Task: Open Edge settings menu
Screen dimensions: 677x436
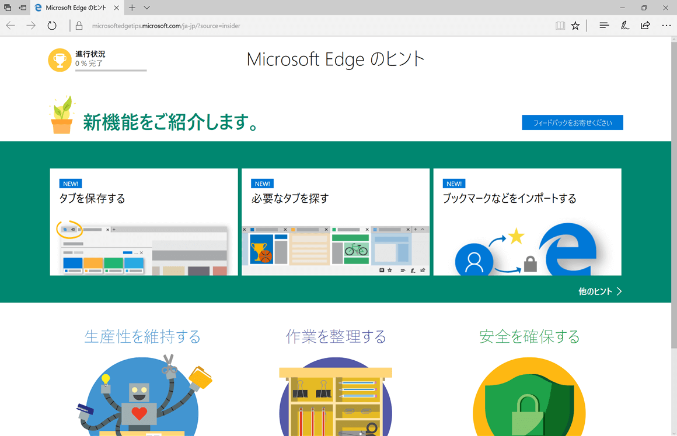Action: (666, 25)
